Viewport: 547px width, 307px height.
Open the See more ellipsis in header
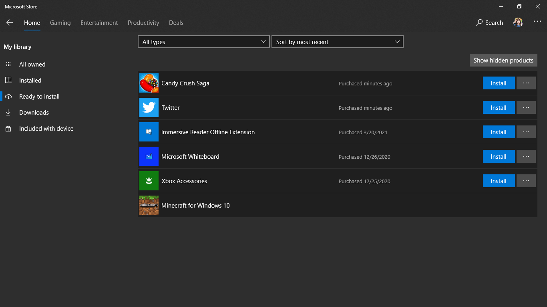tap(537, 22)
